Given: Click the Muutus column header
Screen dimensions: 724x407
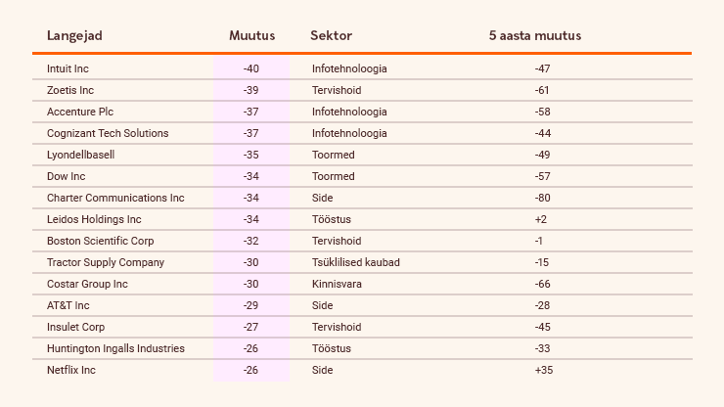Looking at the screenshot, I should pos(252,35).
